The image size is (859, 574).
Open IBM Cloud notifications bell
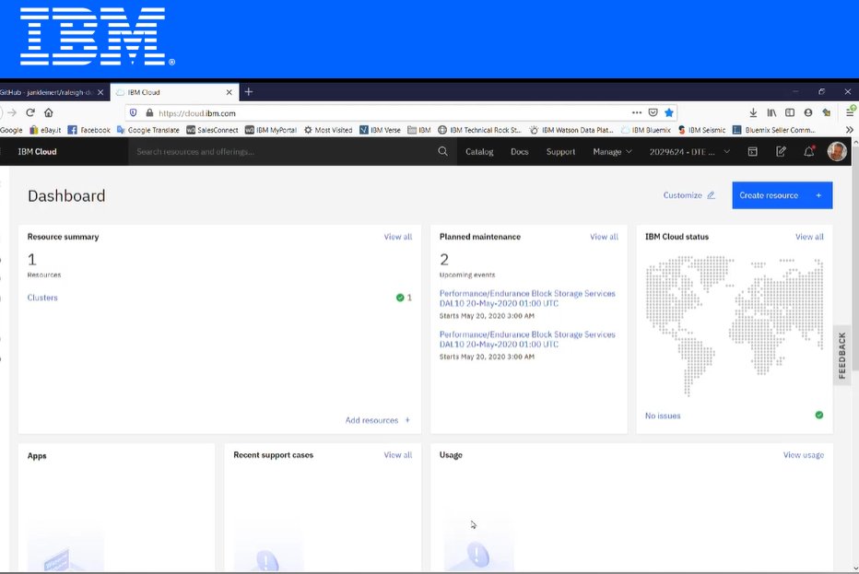[x=808, y=152]
